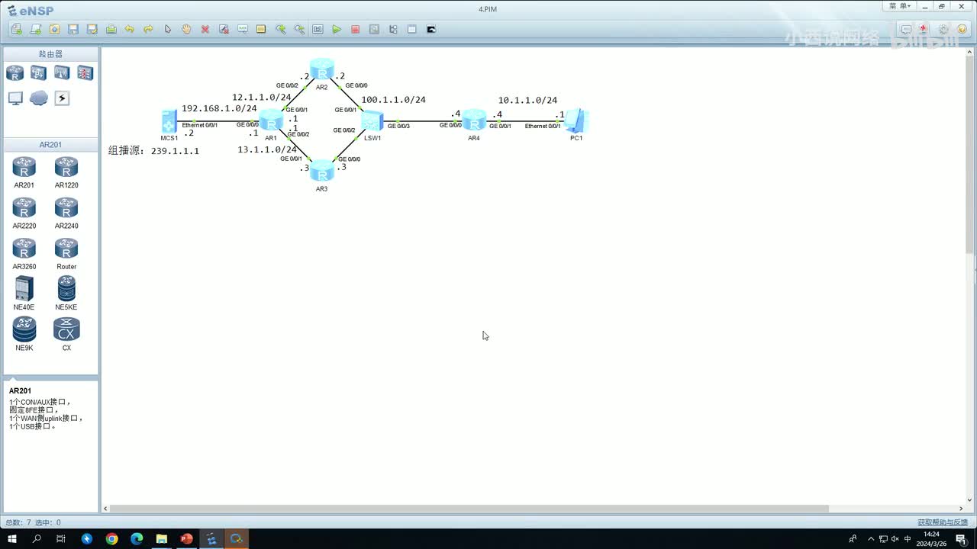977x549 pixels.
Task: Click the text note tool icon
Action: (243, 29)
